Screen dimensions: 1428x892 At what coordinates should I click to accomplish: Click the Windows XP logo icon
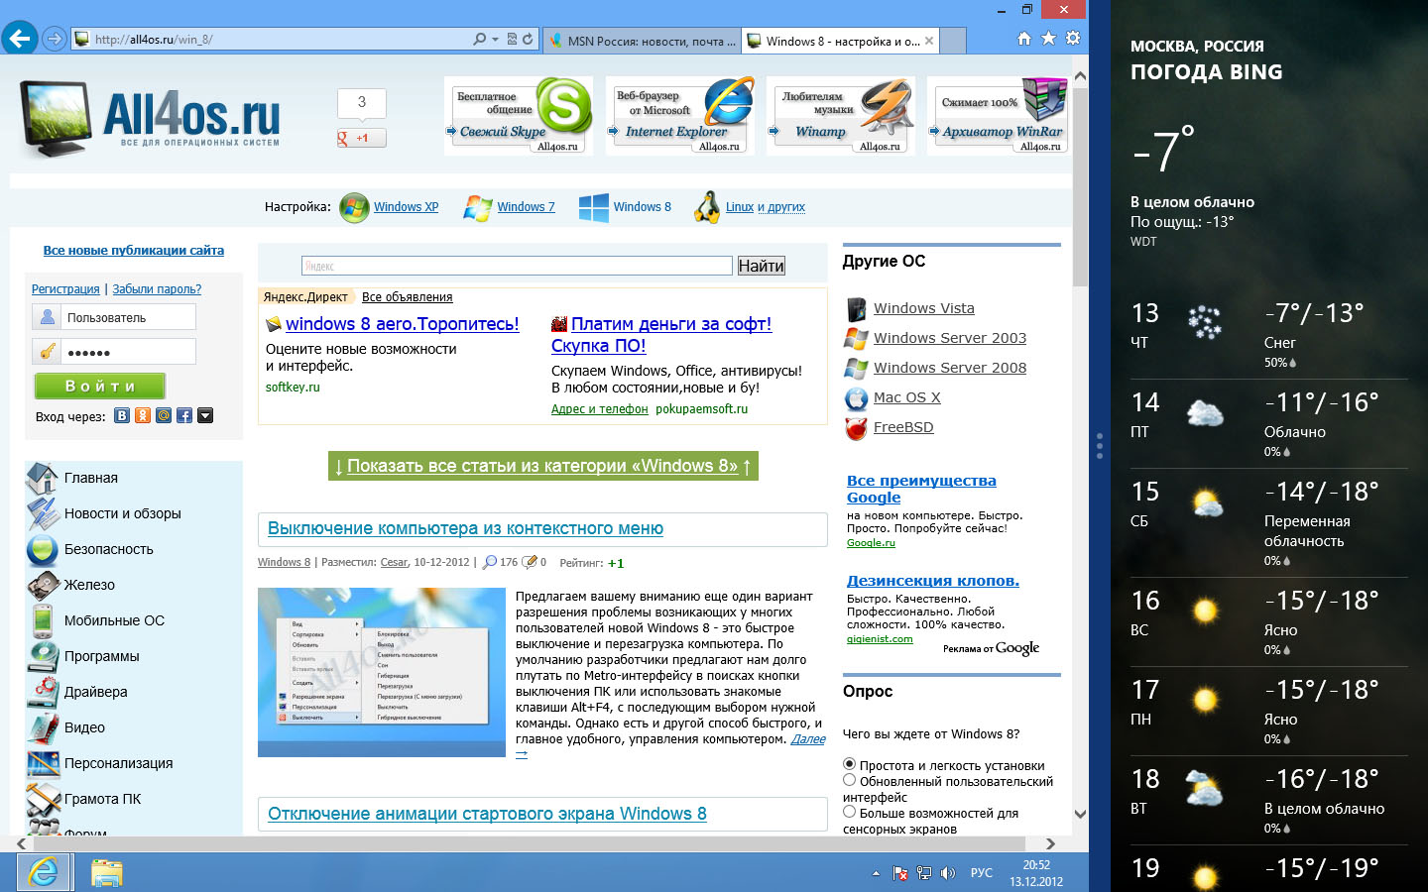[x=354, y=207]
